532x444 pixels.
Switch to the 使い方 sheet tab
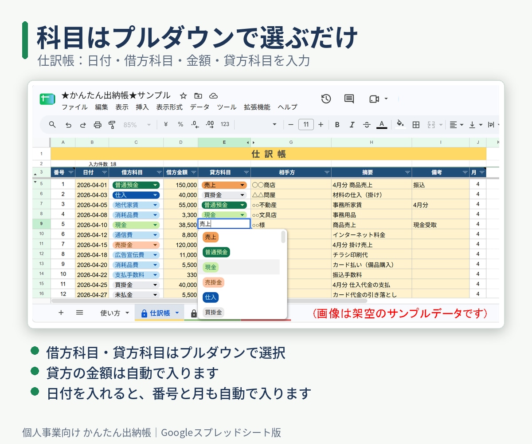(110, 313)
